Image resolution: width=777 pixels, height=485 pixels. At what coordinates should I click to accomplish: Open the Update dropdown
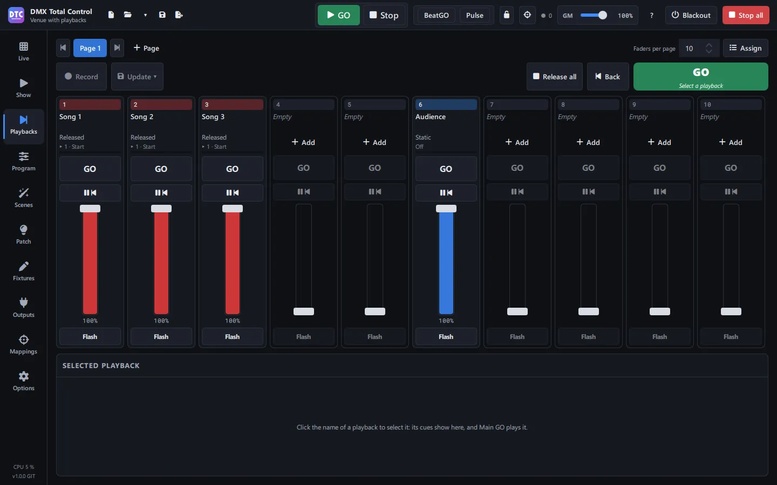tap(137, 77)
